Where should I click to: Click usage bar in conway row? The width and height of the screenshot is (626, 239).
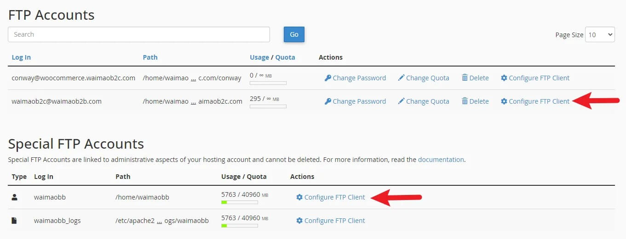pos(268,83)
